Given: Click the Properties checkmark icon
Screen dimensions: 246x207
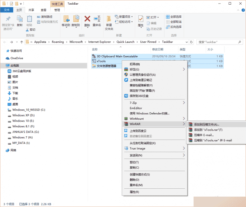Looking at the screenshot, I should [x=141, y=19].
